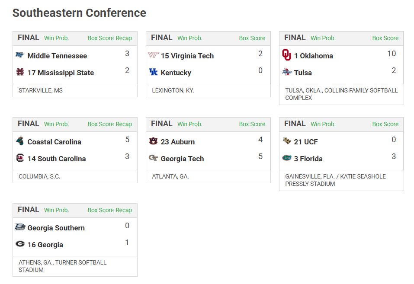Click the Virginia Tech VT logo

point(154,55)
